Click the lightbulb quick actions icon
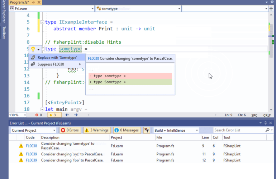The image size is (276, 179). (x=33, y=49)
